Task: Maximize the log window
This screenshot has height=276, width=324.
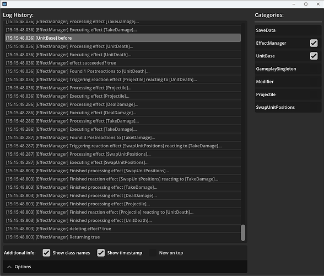Action: click(306, 4)
